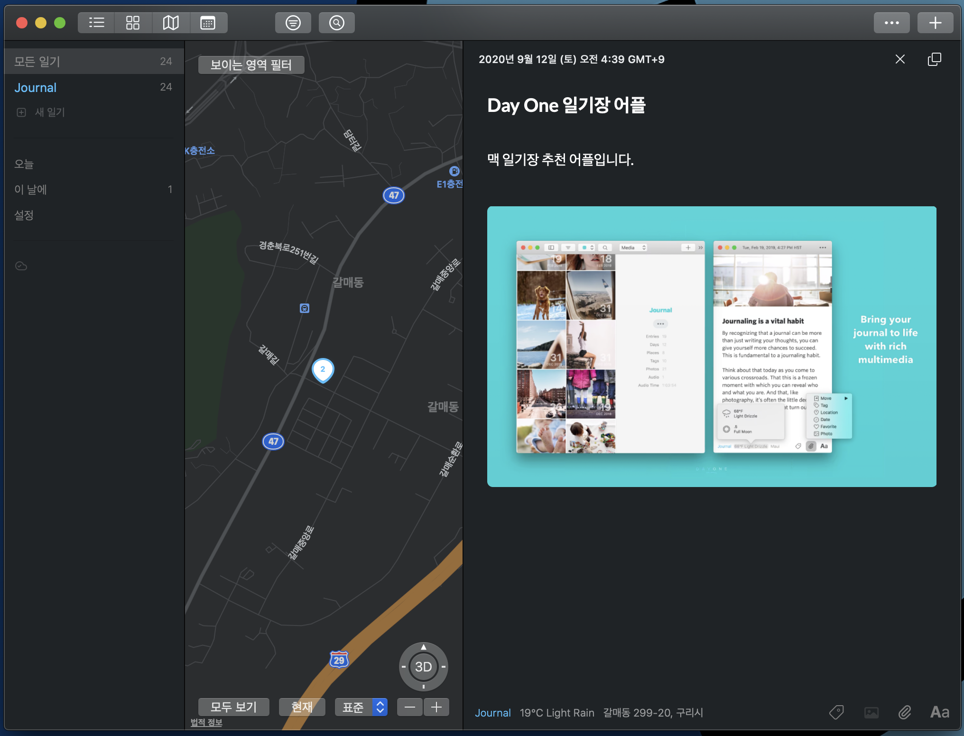Open the 표준 map type dropdown

[x=361, y=707]
